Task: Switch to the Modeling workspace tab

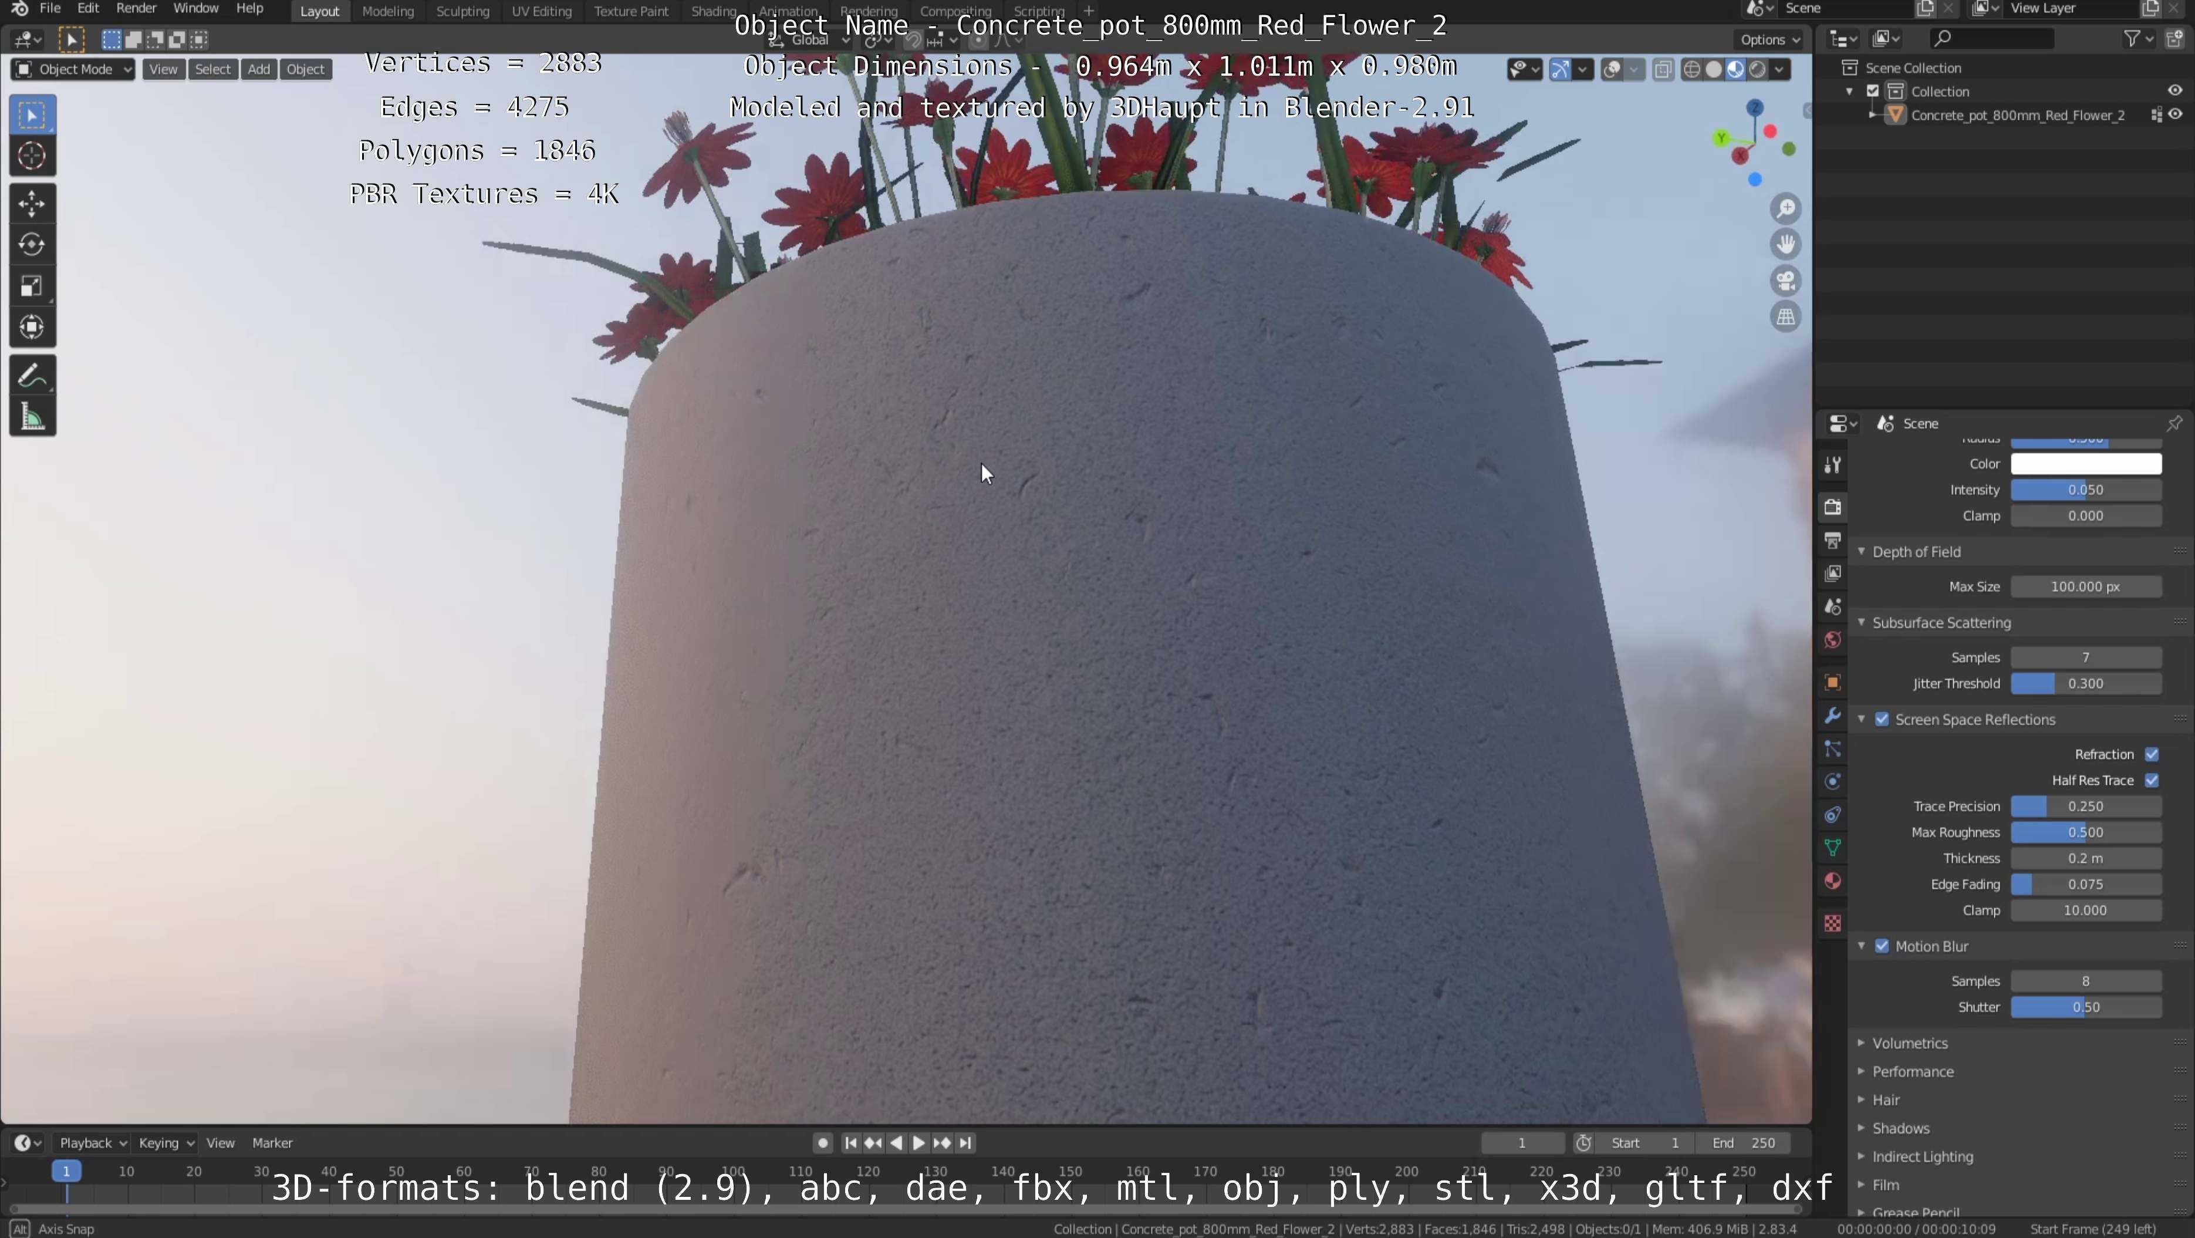Action: 388,11
